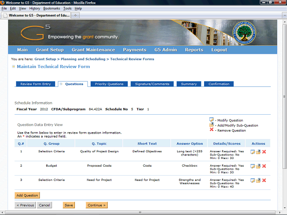Image resolution: width=287 pixels, height=215 pixels.
Task: Click the CFDA/Subprogram value 84.422A
Action: (96, 109)
